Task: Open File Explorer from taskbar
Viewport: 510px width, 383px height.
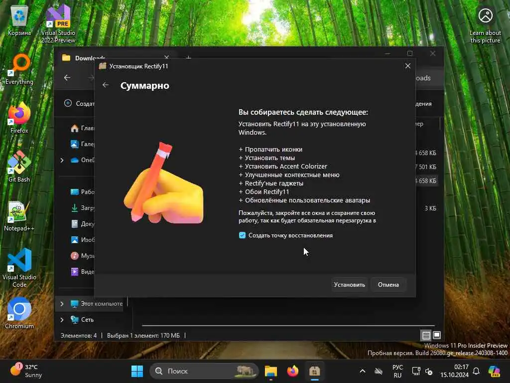Action: (270, 371)
